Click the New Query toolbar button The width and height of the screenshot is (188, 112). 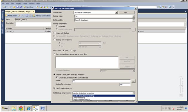29,7
